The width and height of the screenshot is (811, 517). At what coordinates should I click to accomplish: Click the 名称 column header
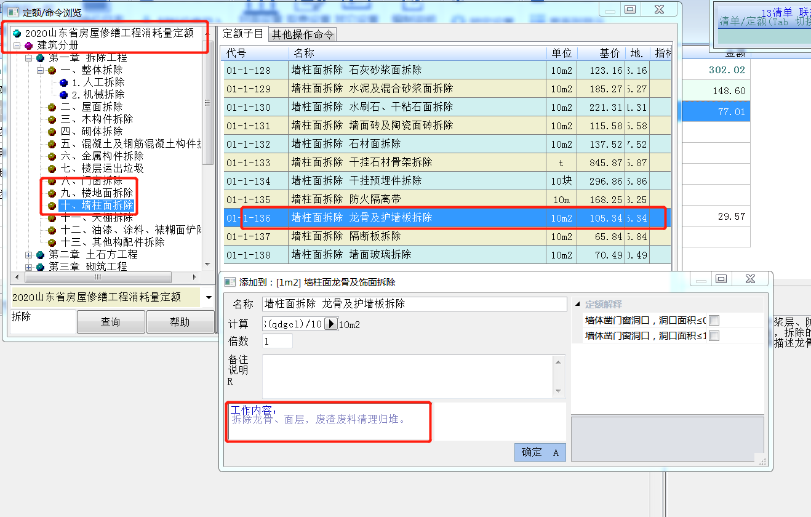click(x=418, y=53)
